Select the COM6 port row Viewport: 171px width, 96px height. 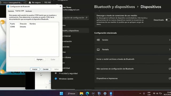pyautogui.click(x=34, y=27)
